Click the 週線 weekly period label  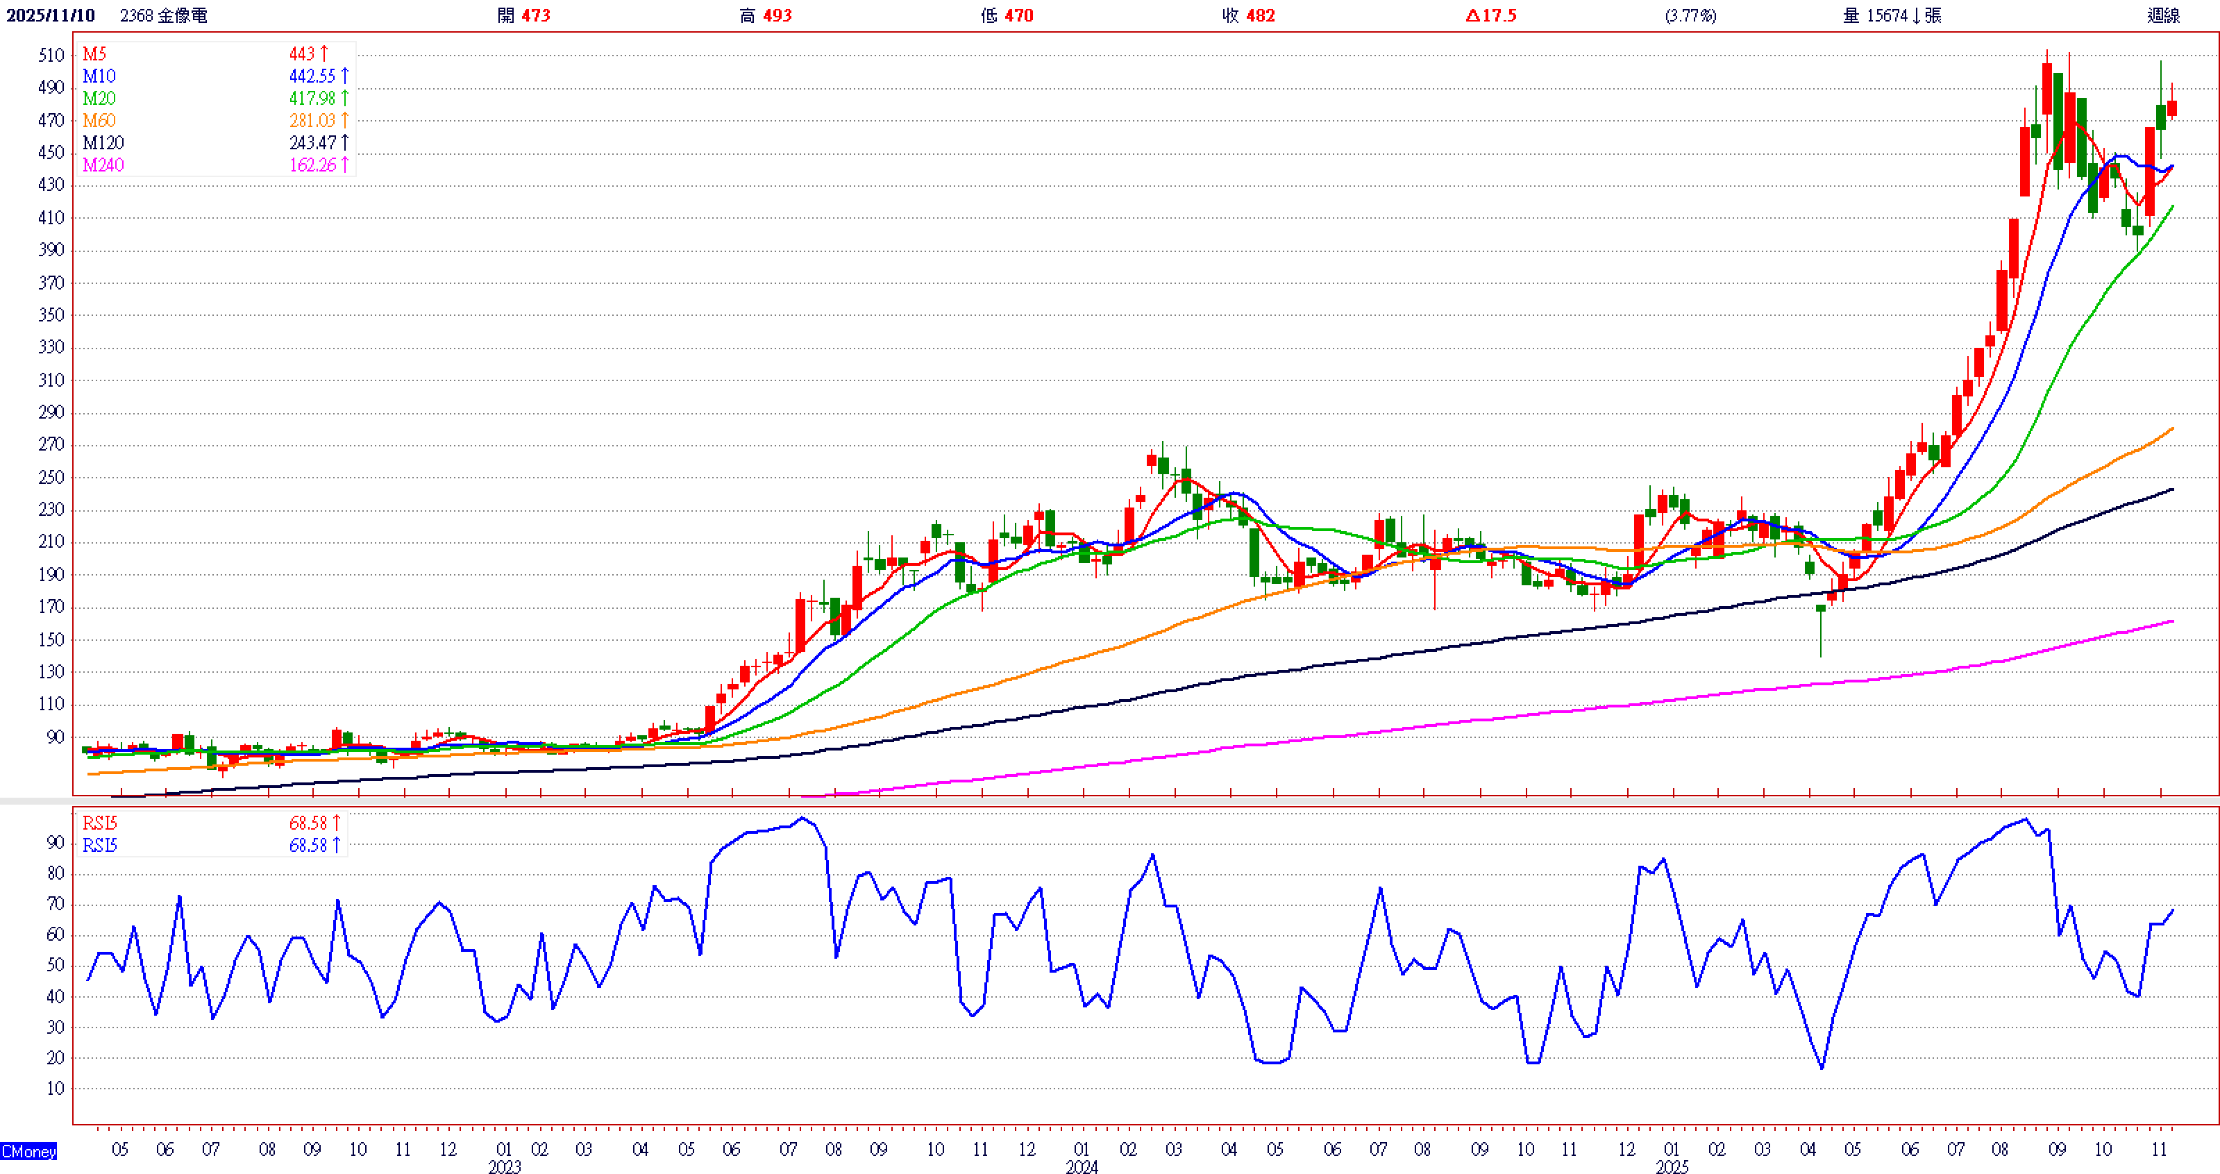2162,15
